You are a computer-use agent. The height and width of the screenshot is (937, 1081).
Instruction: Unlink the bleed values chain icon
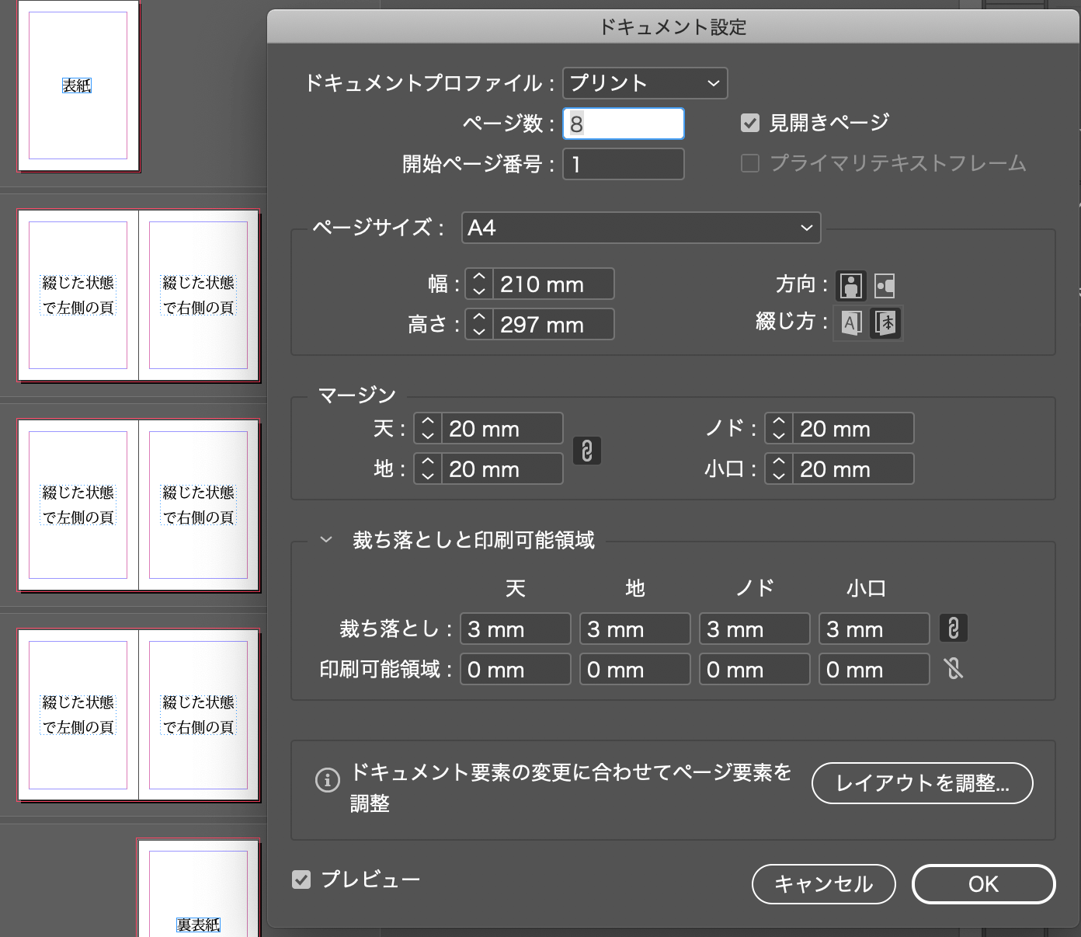[954, 628]
